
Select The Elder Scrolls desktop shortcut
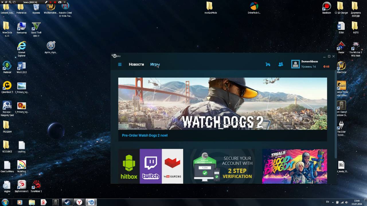tap(341, 128)
